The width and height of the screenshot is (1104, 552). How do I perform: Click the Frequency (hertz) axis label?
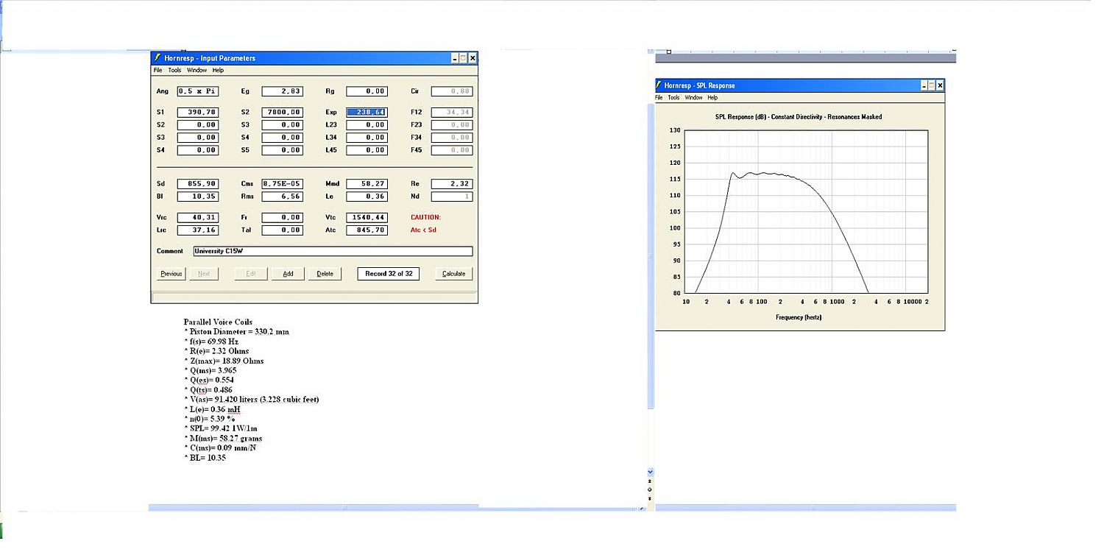(799, 317)
